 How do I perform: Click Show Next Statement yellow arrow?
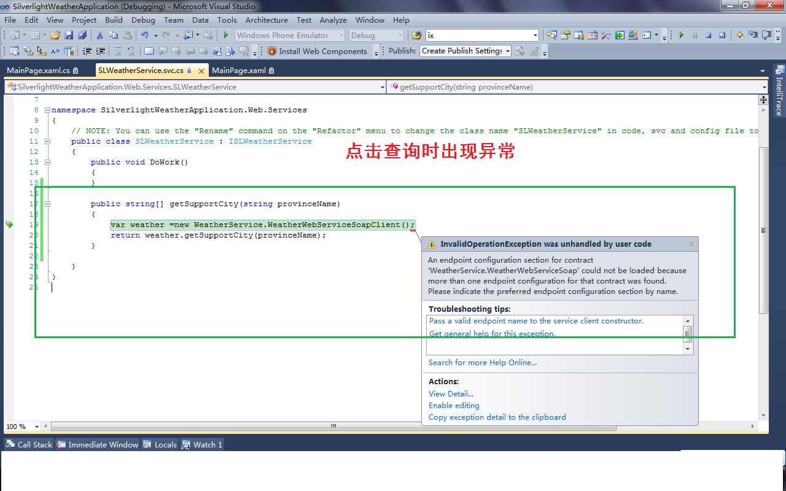[x=739, y=35]
